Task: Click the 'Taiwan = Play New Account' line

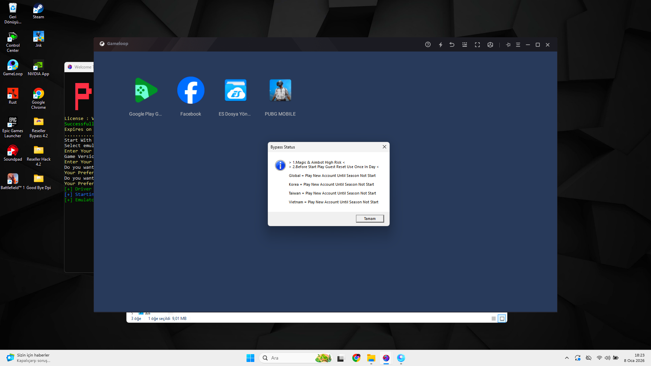Action: 332,193
